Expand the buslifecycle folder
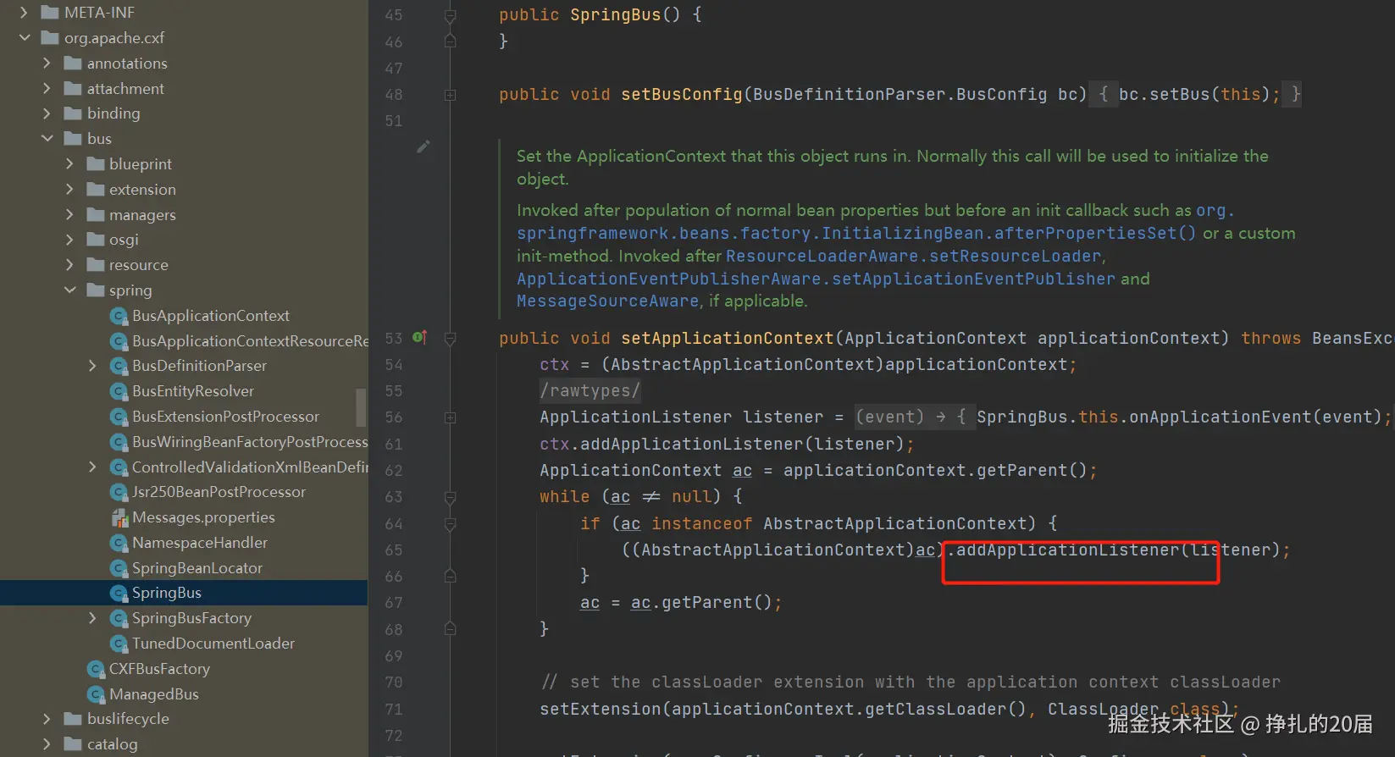This screenshot has height=757, width=1395. (47, 719)
